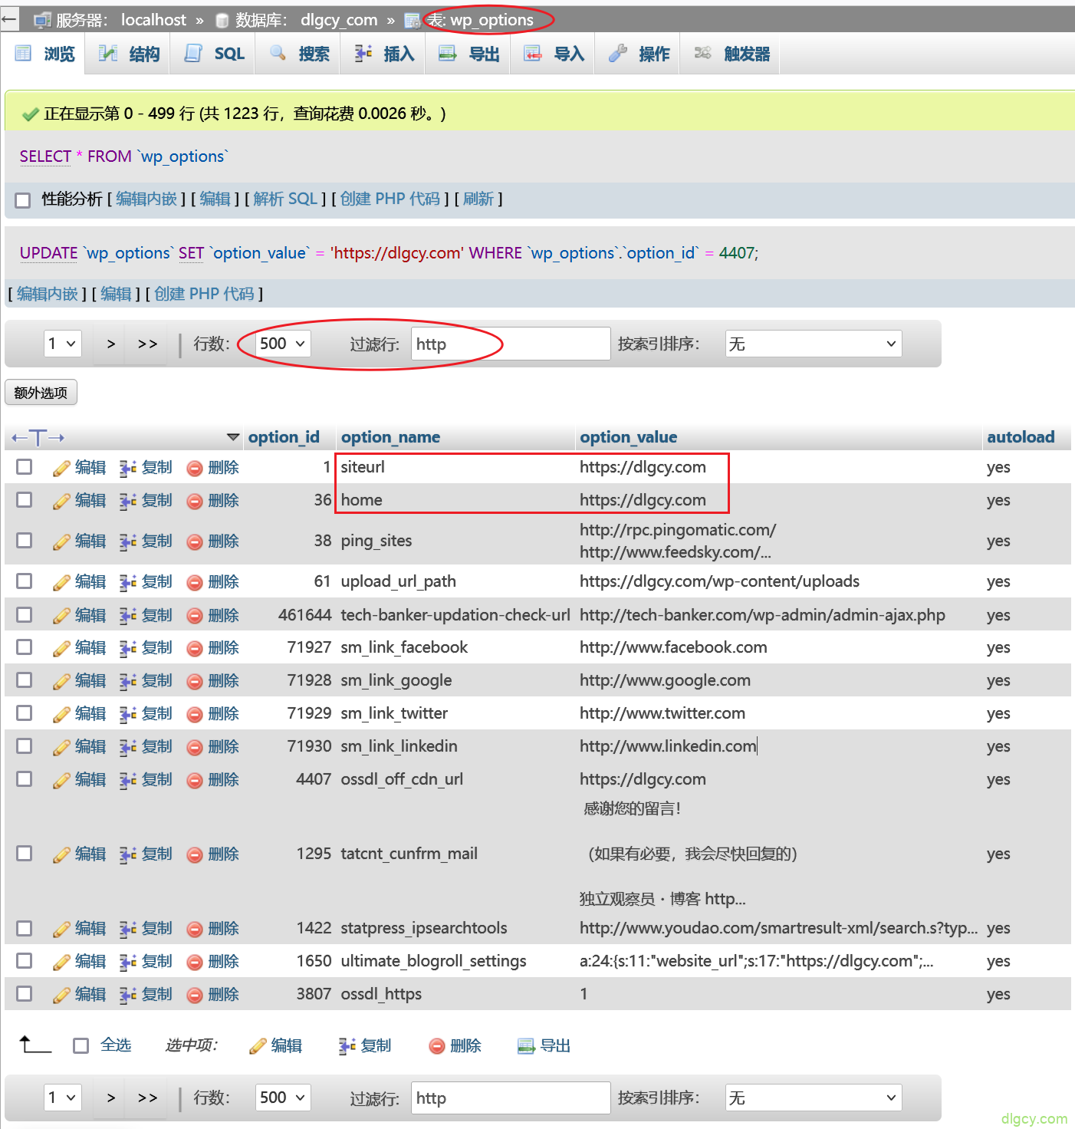Click the Extra options (额外选项) button
This screenshot has height=1129, width=1075.
pyautogui.click(x=41, y=393)
